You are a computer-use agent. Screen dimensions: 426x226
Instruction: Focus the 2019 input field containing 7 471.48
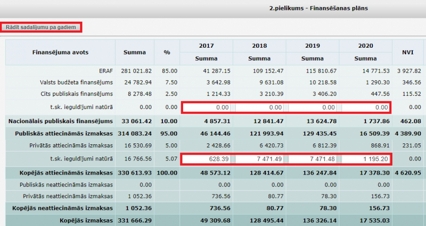(x=313, y=159)
